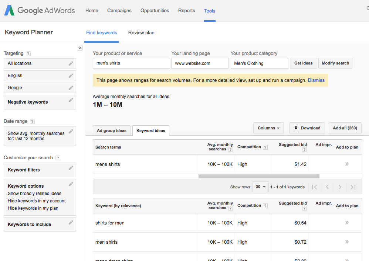Viewport: 369px width, 261px height.
Task: Click Add all (269) button
Action: coord(345,128)
